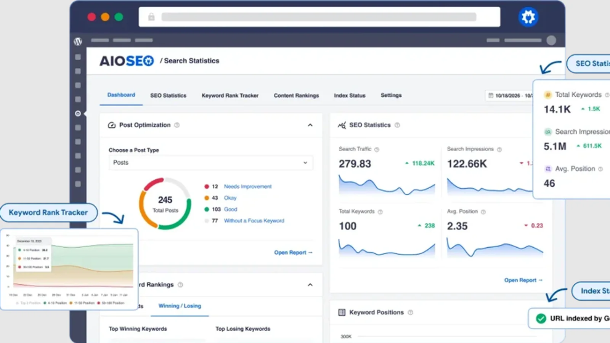This screenshot has height=343, width=610.
Task: Click Open Report in the Post Optimization panel
Action: pos(293,253)
